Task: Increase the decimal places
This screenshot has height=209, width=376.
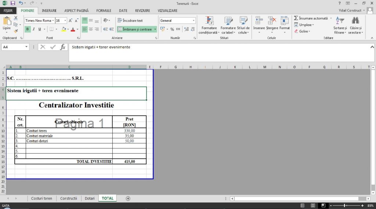Action: point(187,29)
